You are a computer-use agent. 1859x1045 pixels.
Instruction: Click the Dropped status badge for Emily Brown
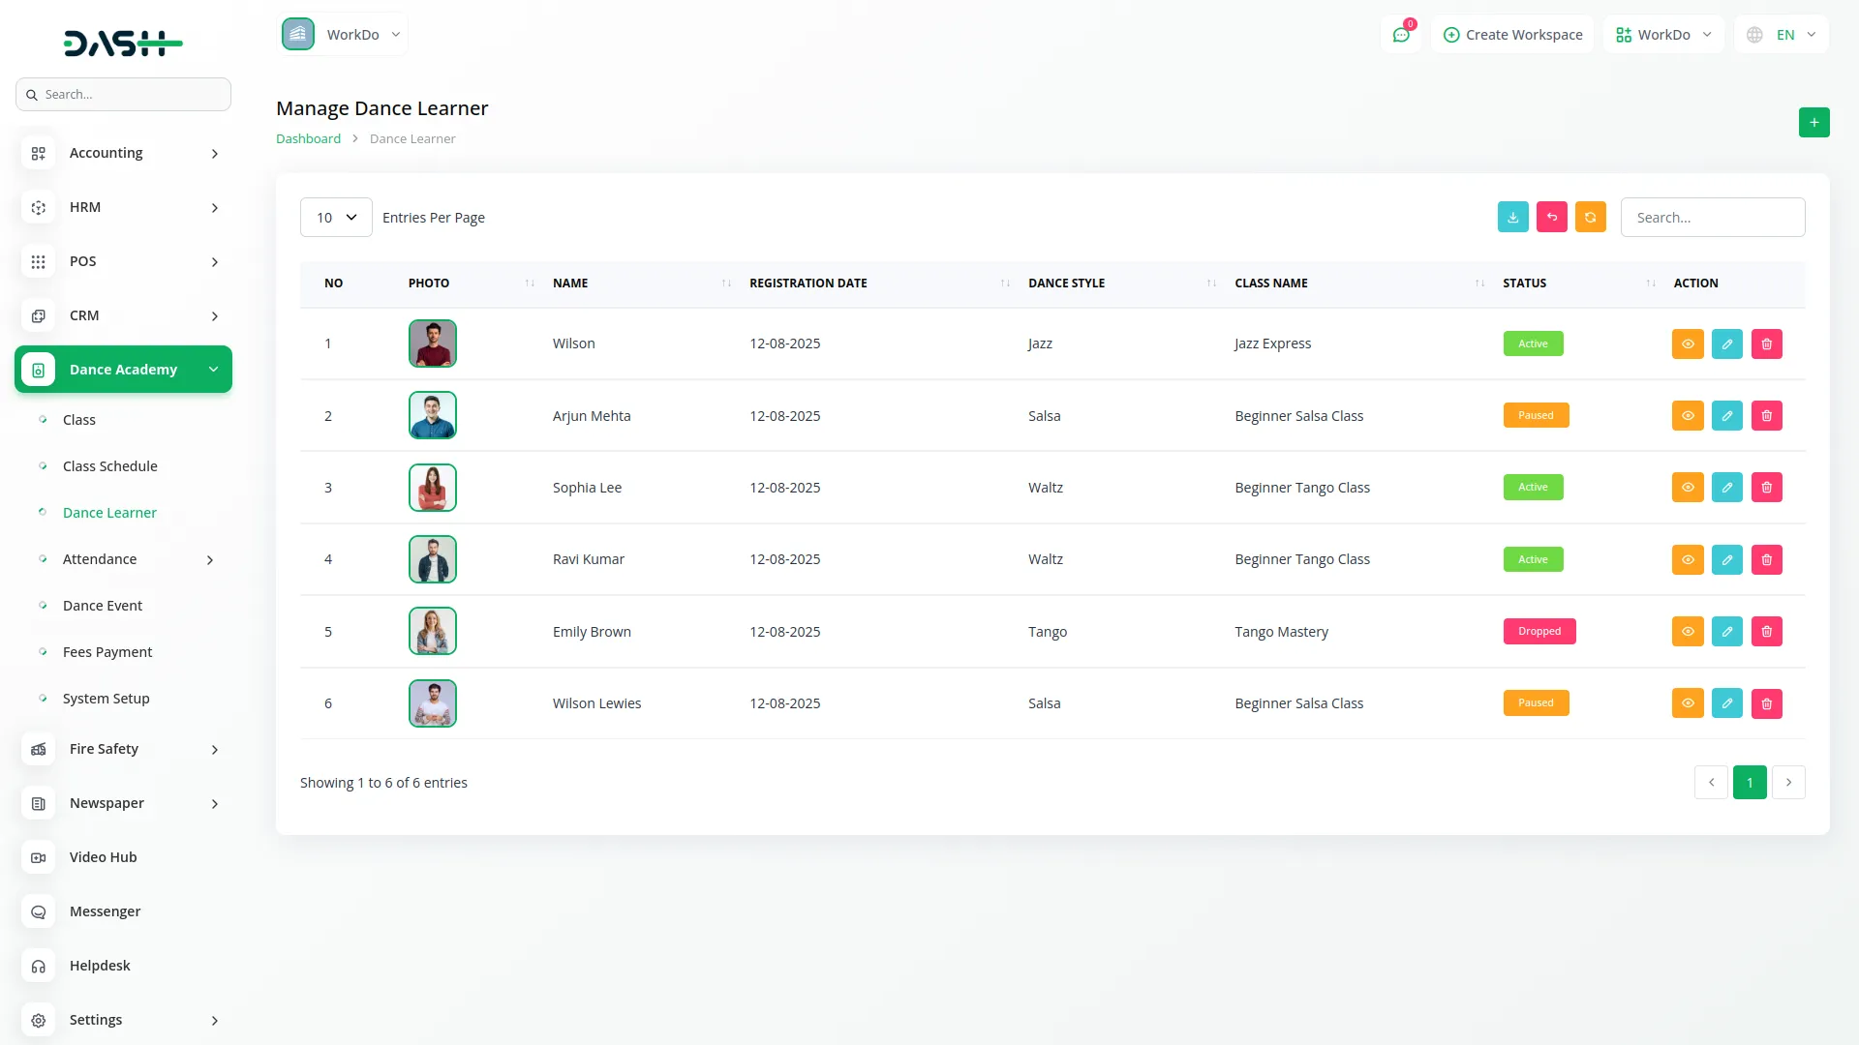1539,631
